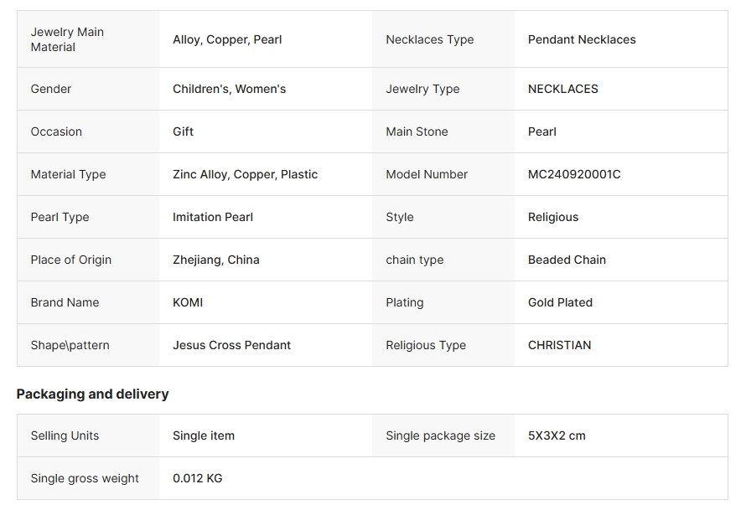741x510 pixels.
Task: Select the "Alloy, Copper, Pearl" value
Action: (227, 39)
